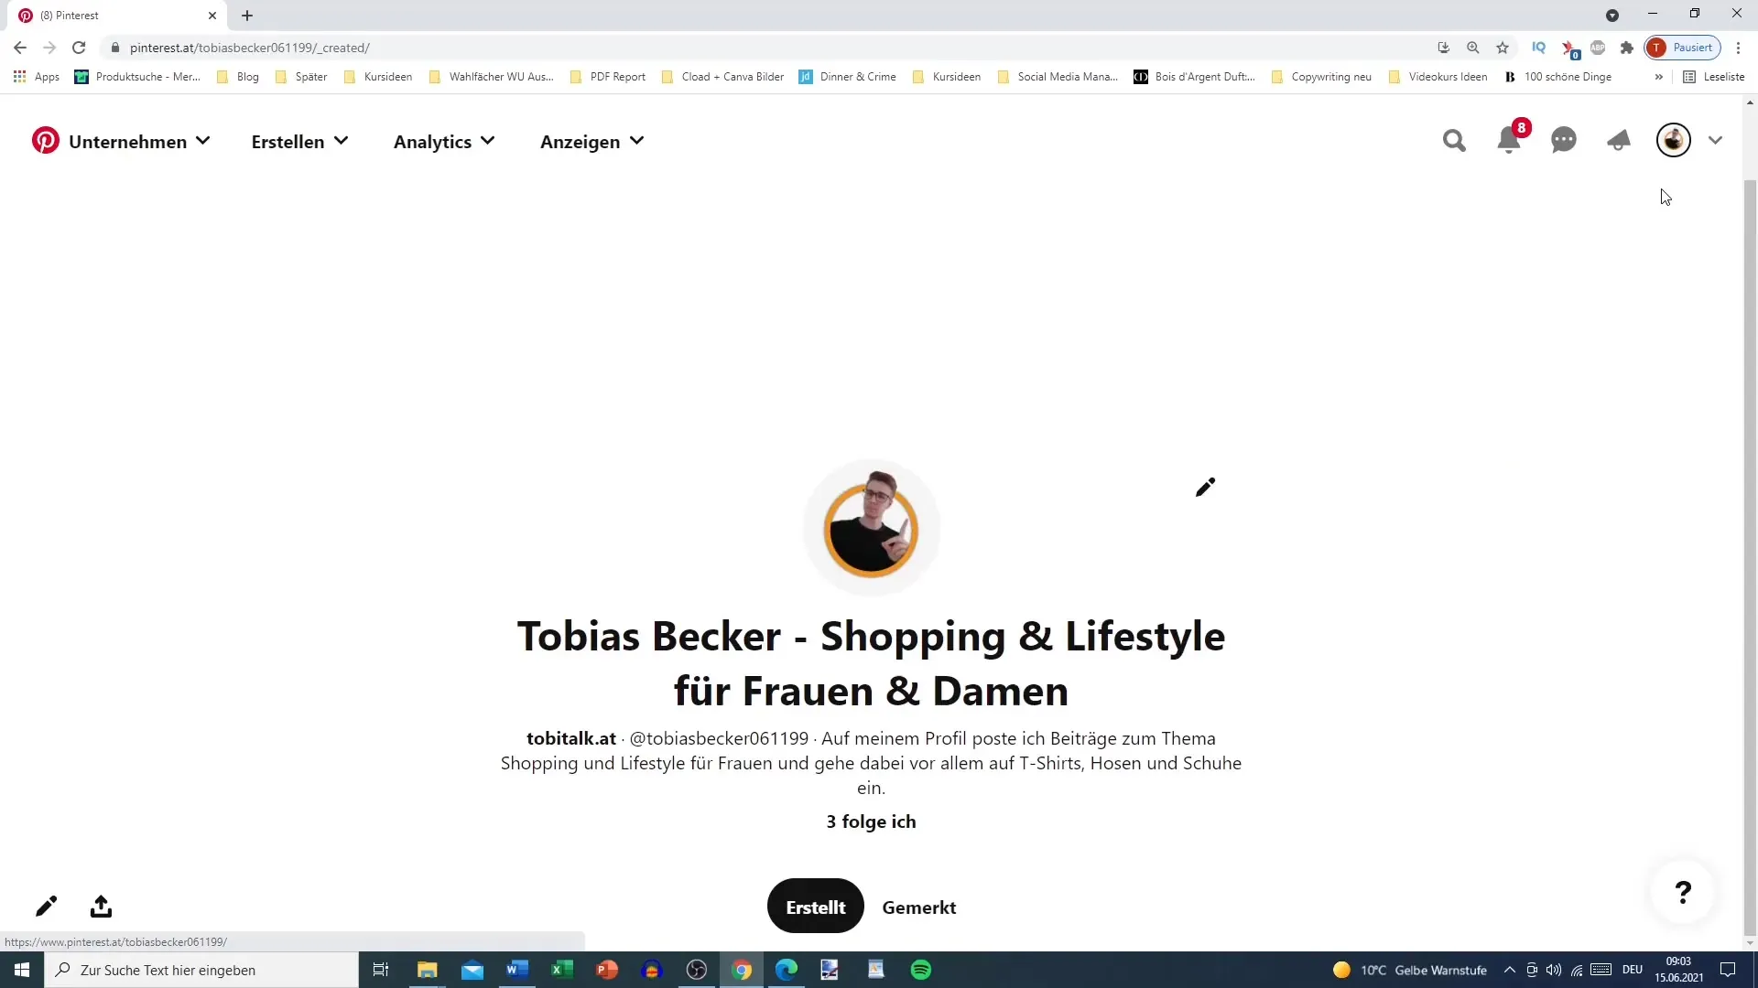1758x988 pixels.
Task: Click the upload/share icon bottom left
Action: pyautogui.click(x=100, y=906)
